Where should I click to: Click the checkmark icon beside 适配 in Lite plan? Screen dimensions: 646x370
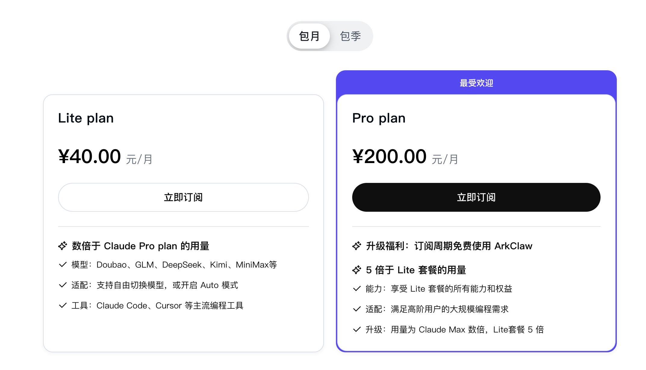pyautogui.click(x=63, y=285)
